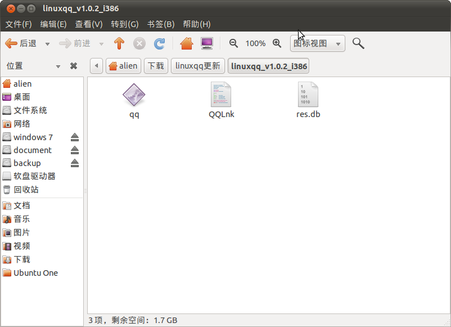Open 下载 bookmark in the sidebar
Viewport: 451px width, 327px height.
click(x=42, y=259)
